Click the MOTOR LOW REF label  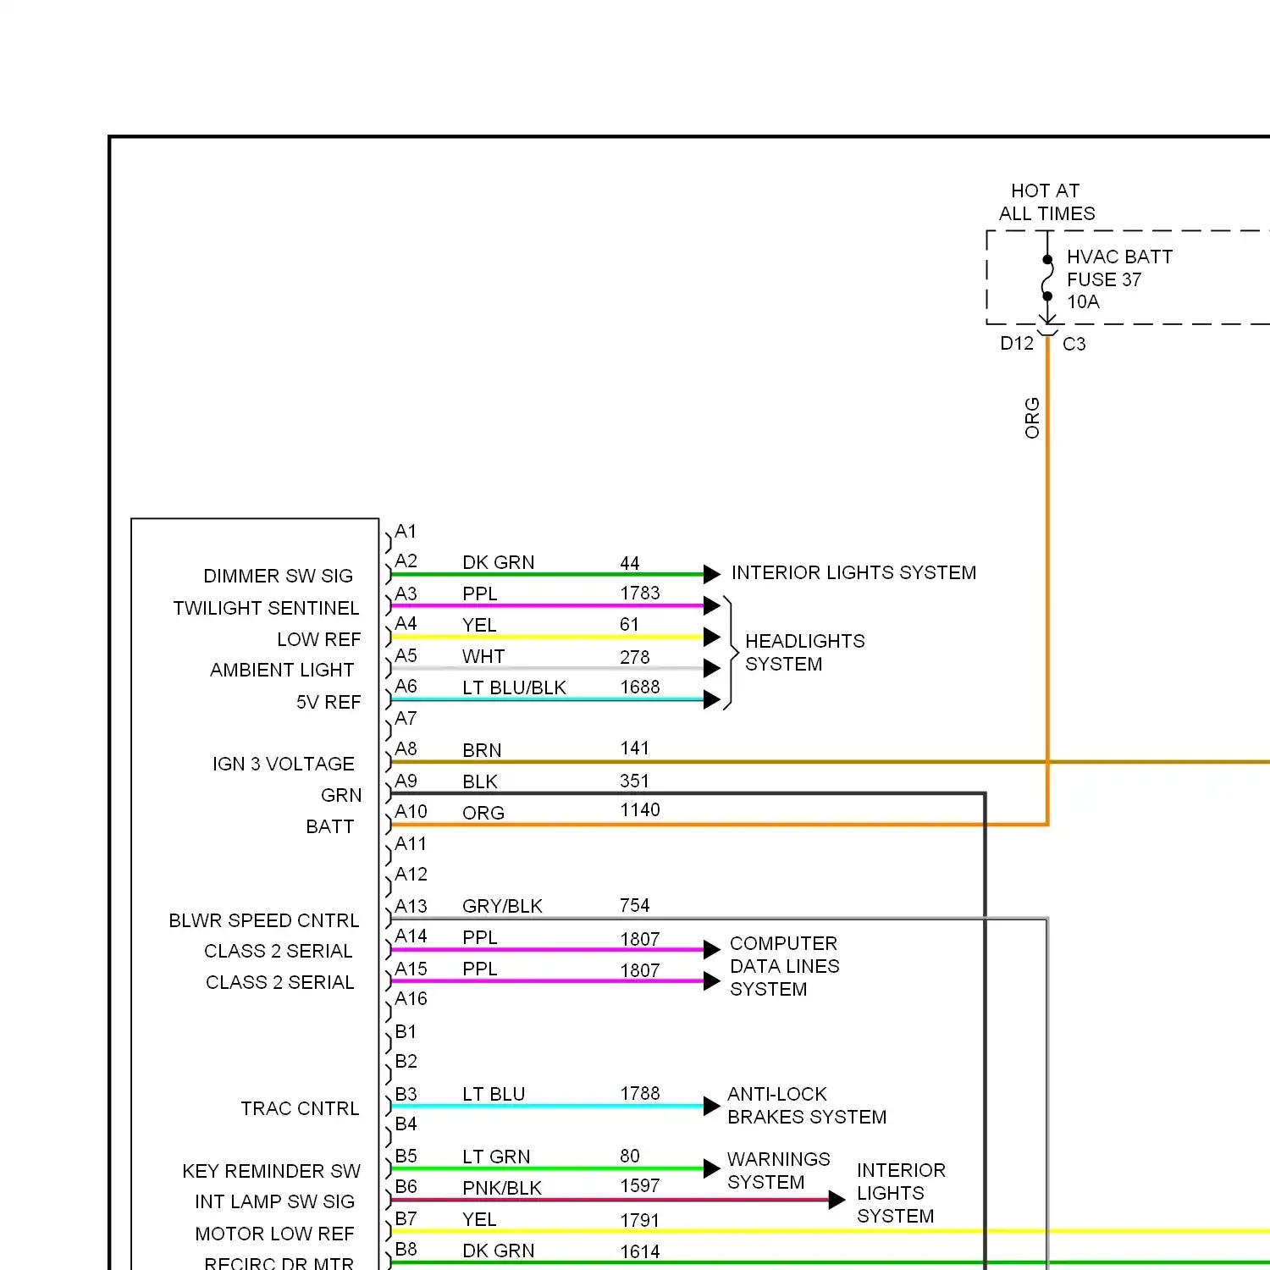click(x=274, y=1234)
